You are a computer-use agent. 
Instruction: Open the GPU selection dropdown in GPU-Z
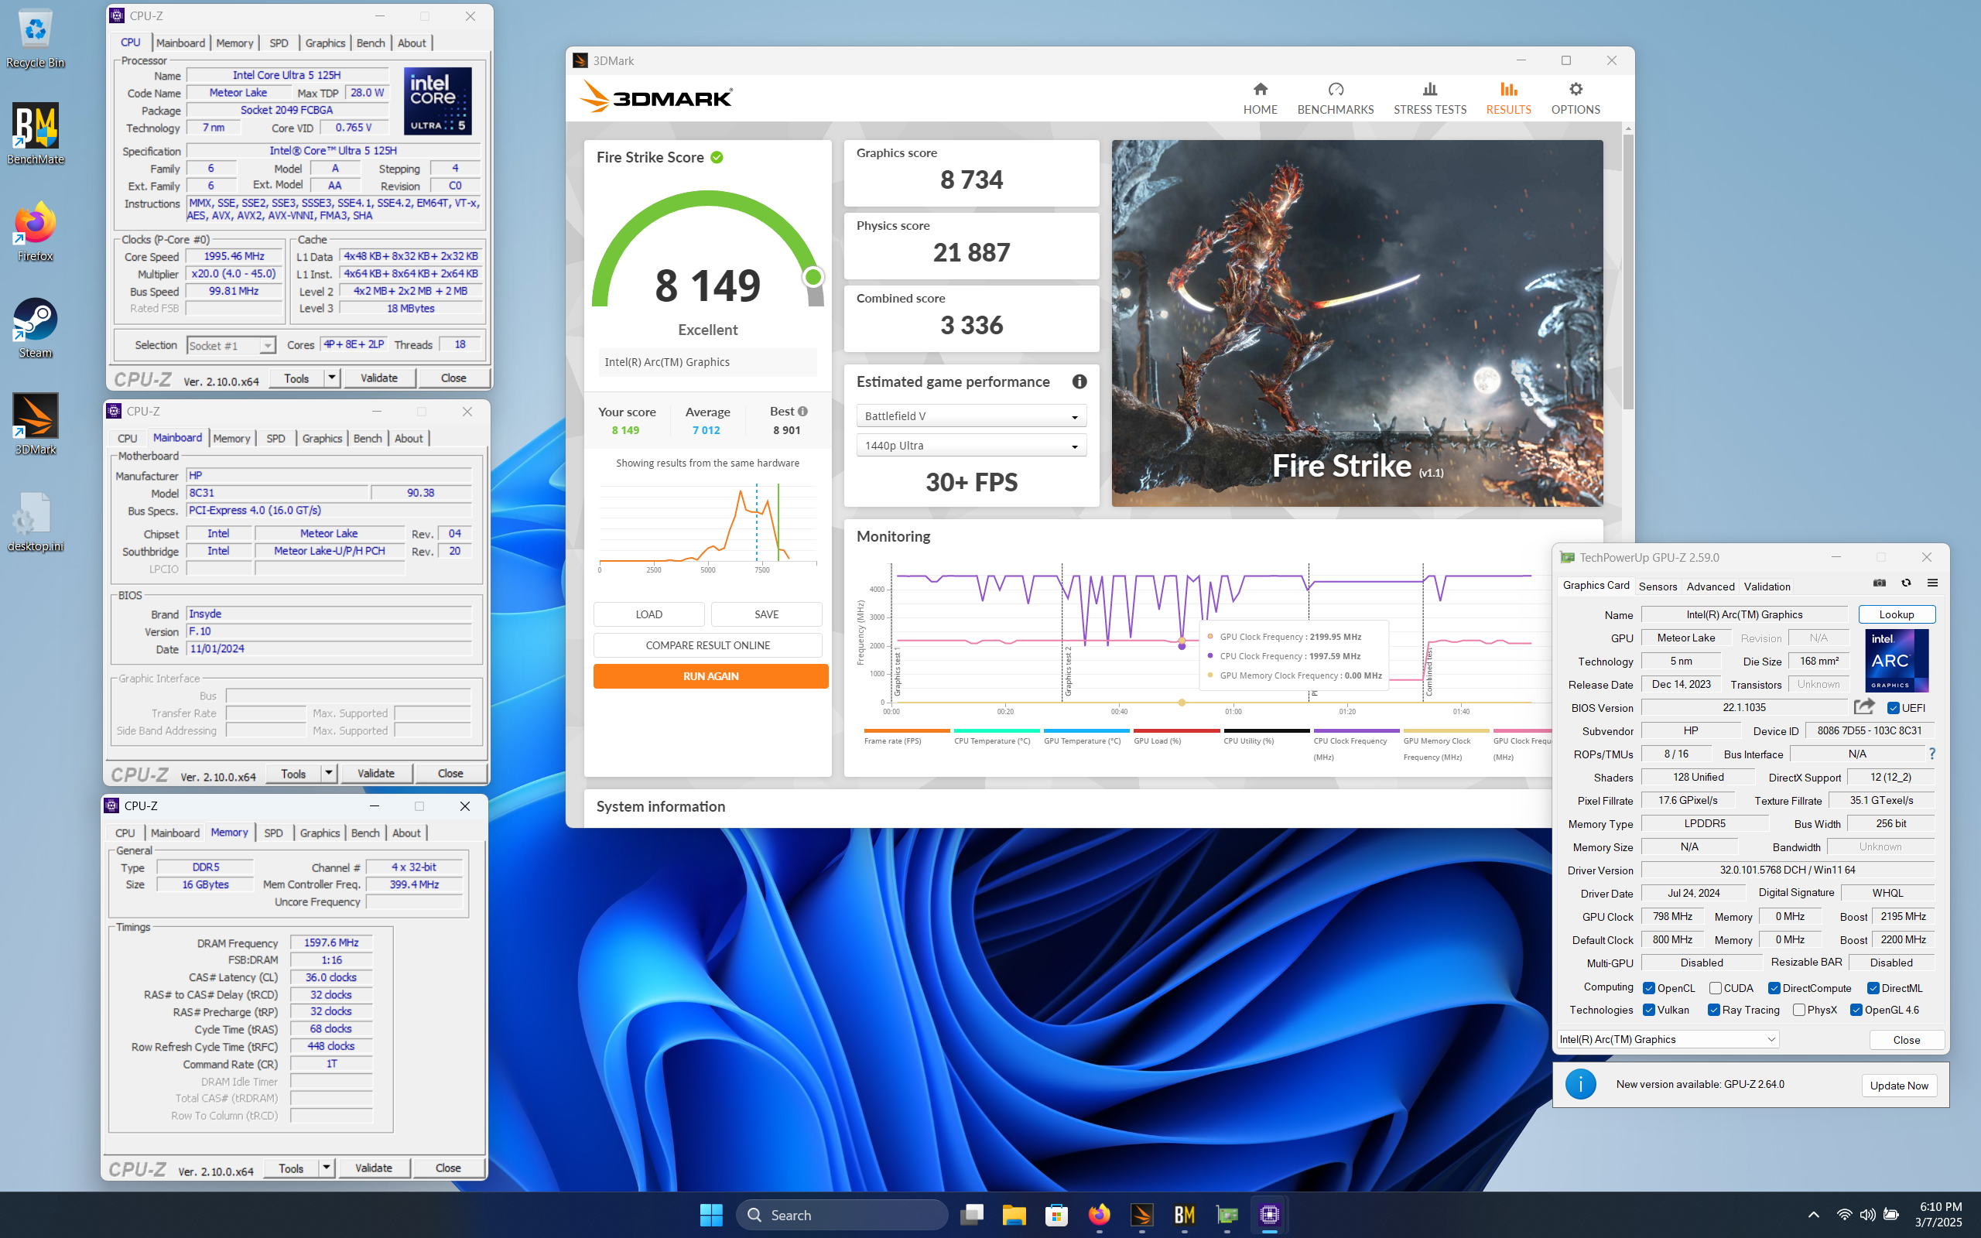[1668, 1039]
